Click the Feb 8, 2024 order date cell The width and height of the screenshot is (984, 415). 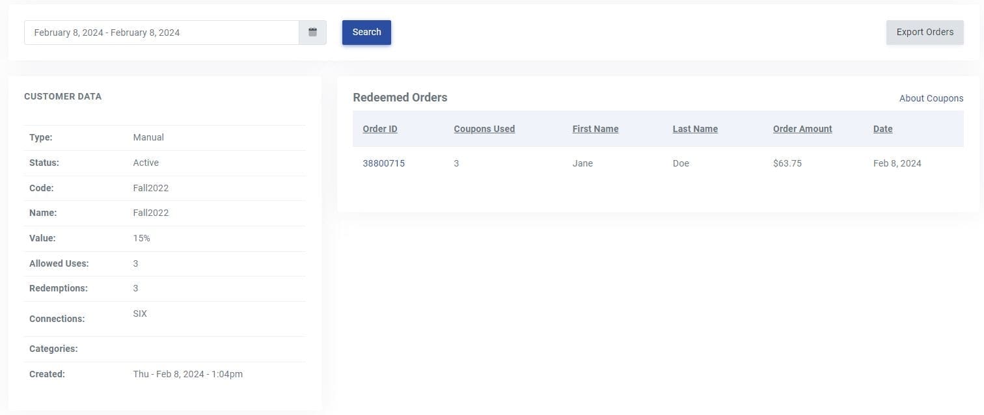pos(897,163)
